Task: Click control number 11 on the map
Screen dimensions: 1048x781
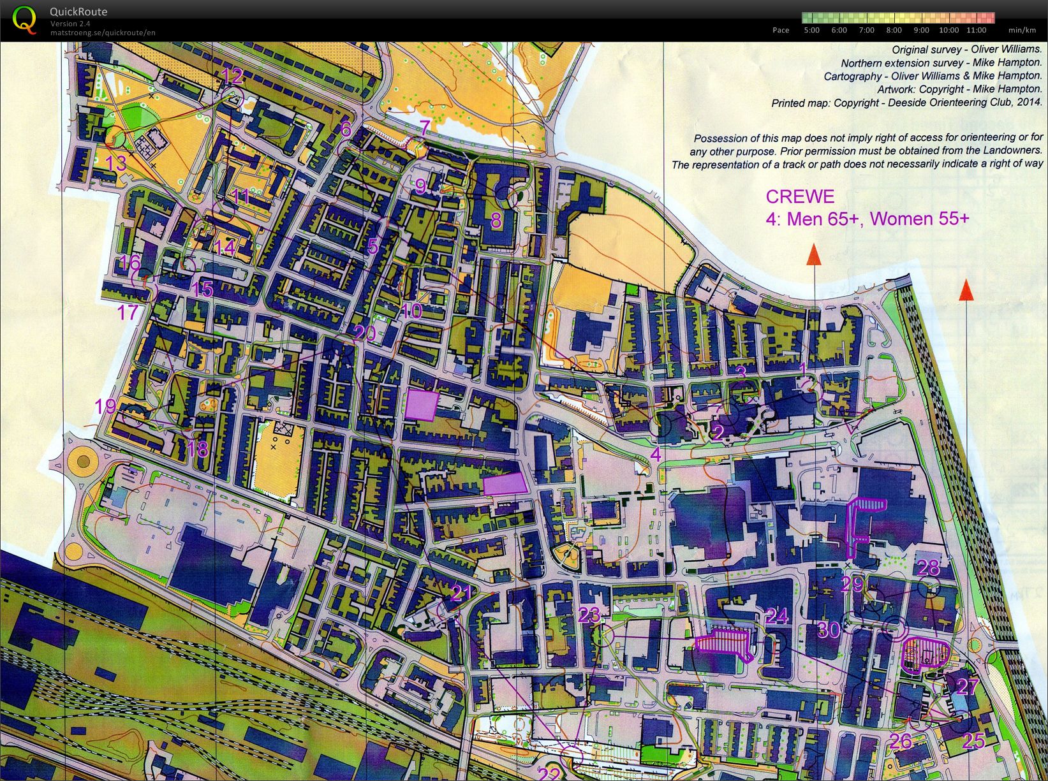Action: coord(240,195)
